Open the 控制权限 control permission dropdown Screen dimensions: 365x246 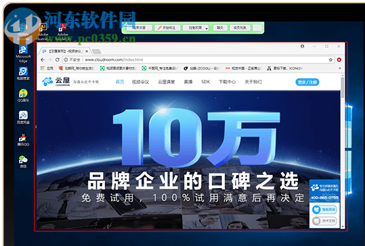click(x=196, y=28)
